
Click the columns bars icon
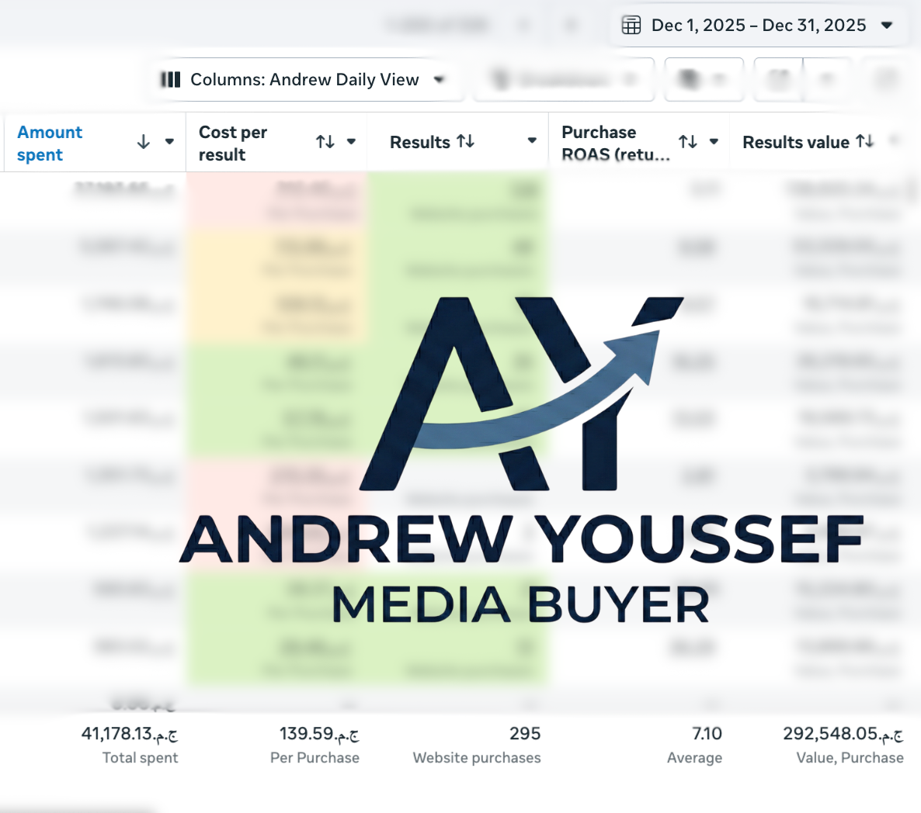click(171, 80)
